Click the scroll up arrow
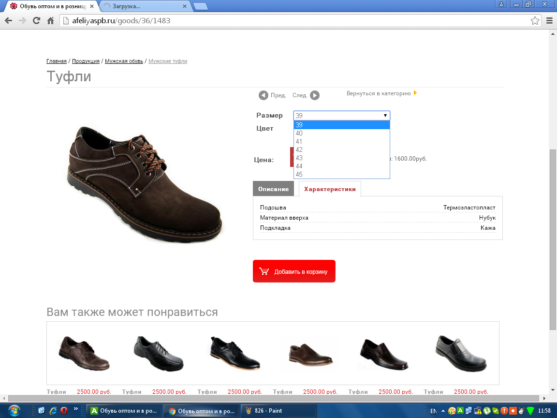This screenshot has width=557, height=418. pyautogui.click(x=553, y=34)
